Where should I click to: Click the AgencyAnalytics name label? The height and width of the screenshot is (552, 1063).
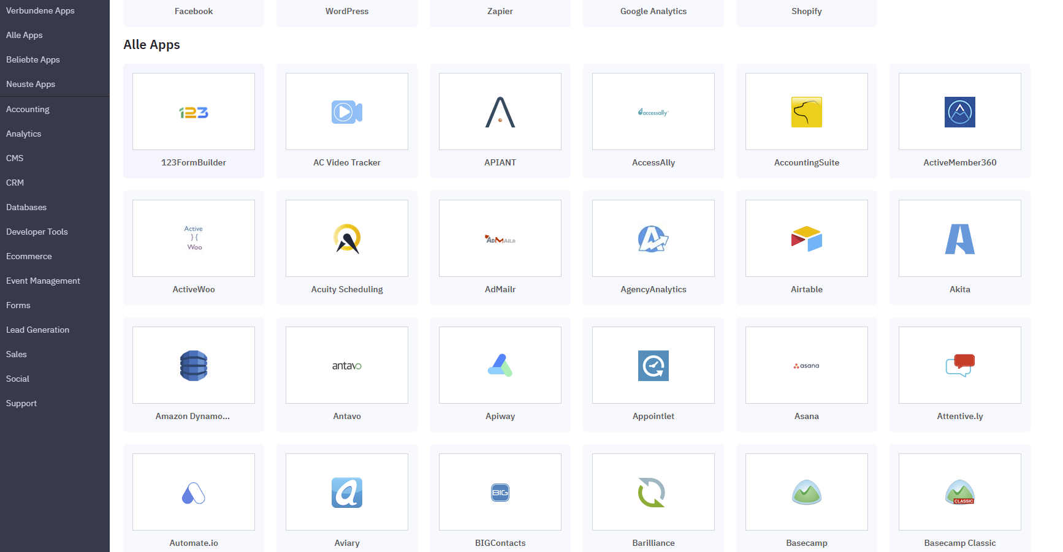pos(653,289)
